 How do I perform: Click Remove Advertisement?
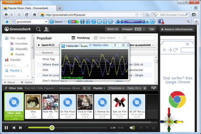[x=177, y=29]
